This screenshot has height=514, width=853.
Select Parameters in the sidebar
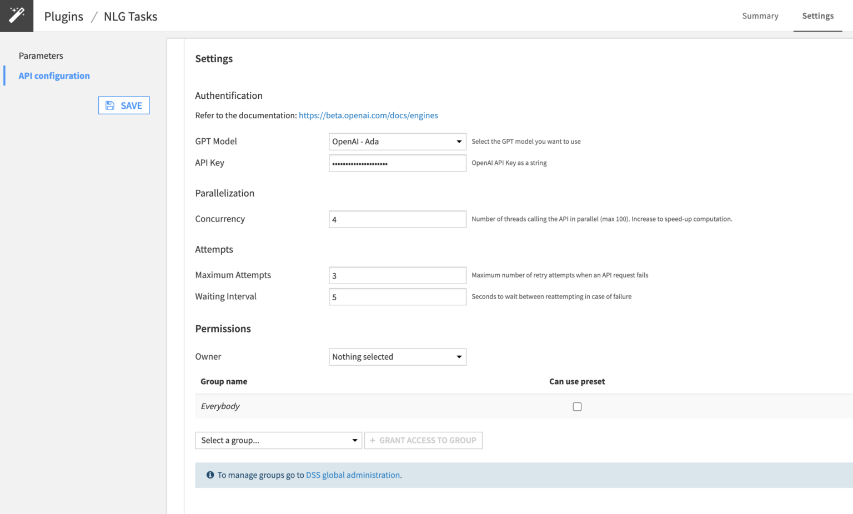point(41,56)
